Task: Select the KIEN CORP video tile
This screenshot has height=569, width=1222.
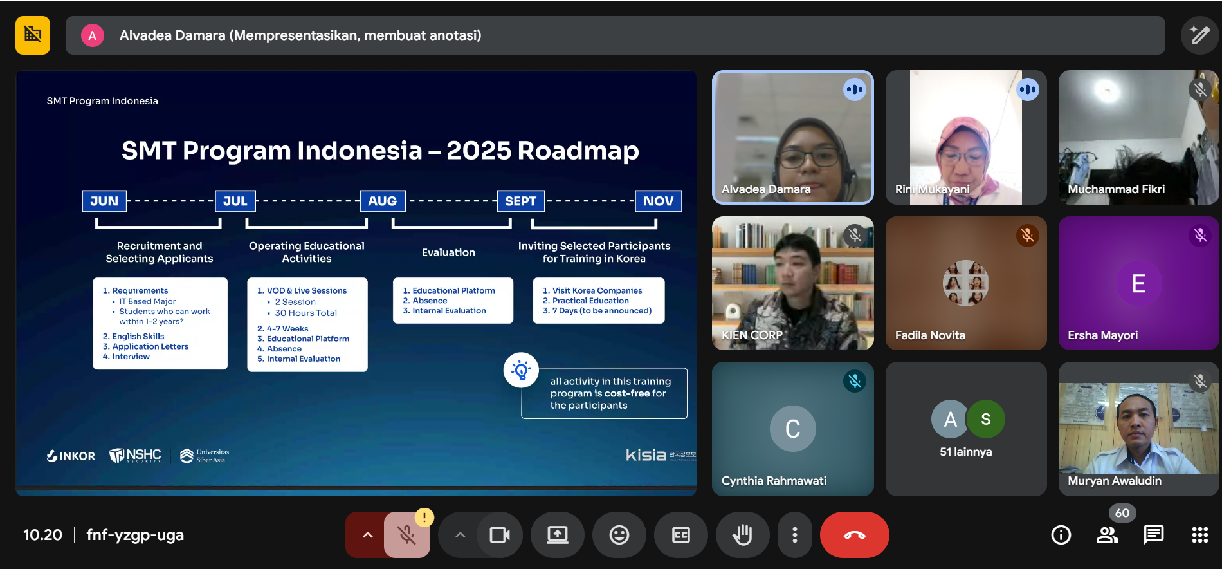Action: click(792, 283)
